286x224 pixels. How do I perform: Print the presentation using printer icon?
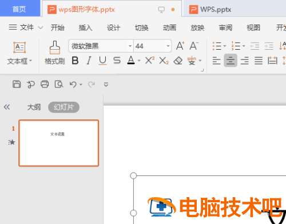point(45,84)
